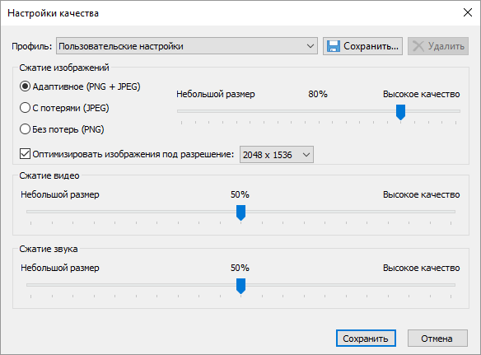Screen dimensions: 481x355
Task: Close the Настройки качества dialog window
Action: [x=468, y=13]
